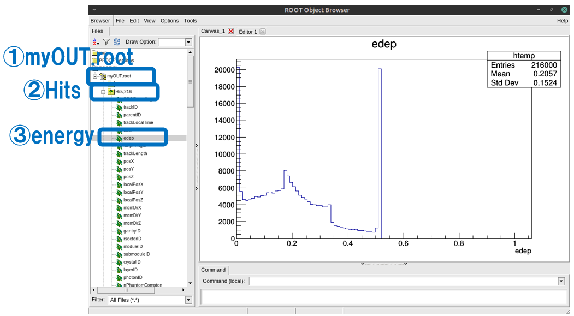Viewport: 574px width, 316px height.
Task: Click the Command (local) input field
Action: (x=403, y=281)
